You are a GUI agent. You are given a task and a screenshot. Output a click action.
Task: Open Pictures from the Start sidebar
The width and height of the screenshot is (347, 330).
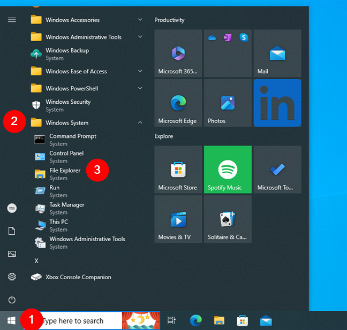point(12,254)
